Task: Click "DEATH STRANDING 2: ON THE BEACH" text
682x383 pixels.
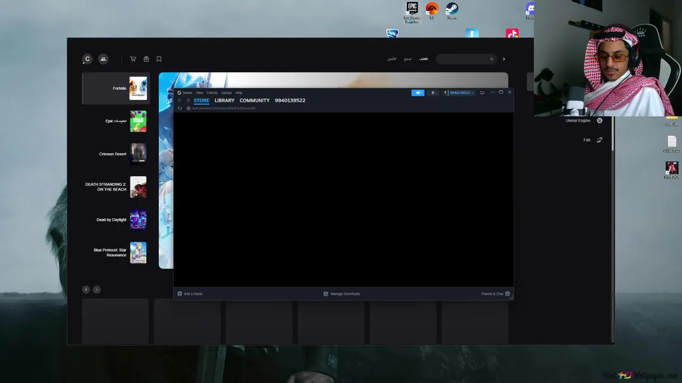Action: 105,187
